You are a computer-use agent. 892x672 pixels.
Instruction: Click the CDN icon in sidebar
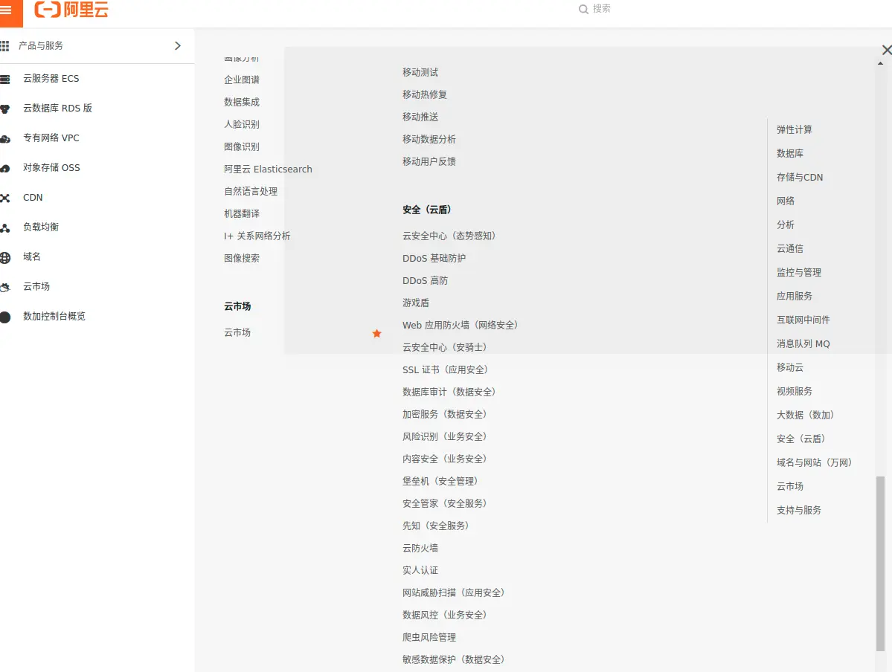click(5, 198)
